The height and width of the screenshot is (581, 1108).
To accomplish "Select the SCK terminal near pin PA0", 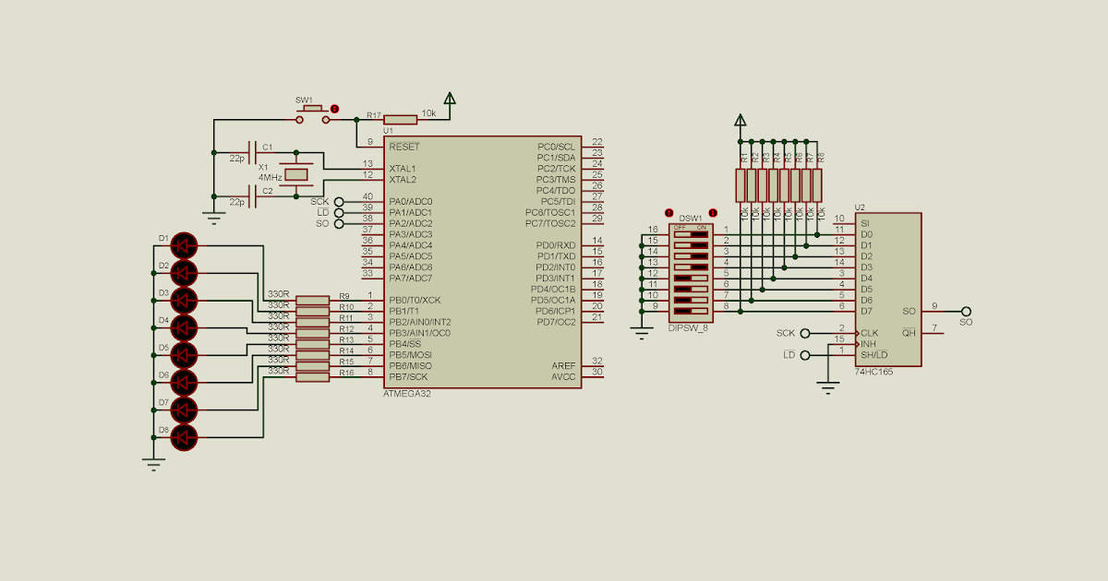I will [x=339, y=201].
